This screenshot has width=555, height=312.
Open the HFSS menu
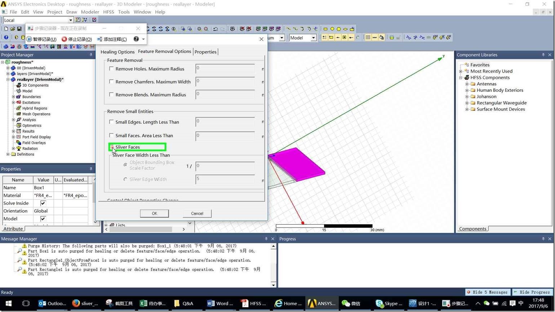coord(108,12)
